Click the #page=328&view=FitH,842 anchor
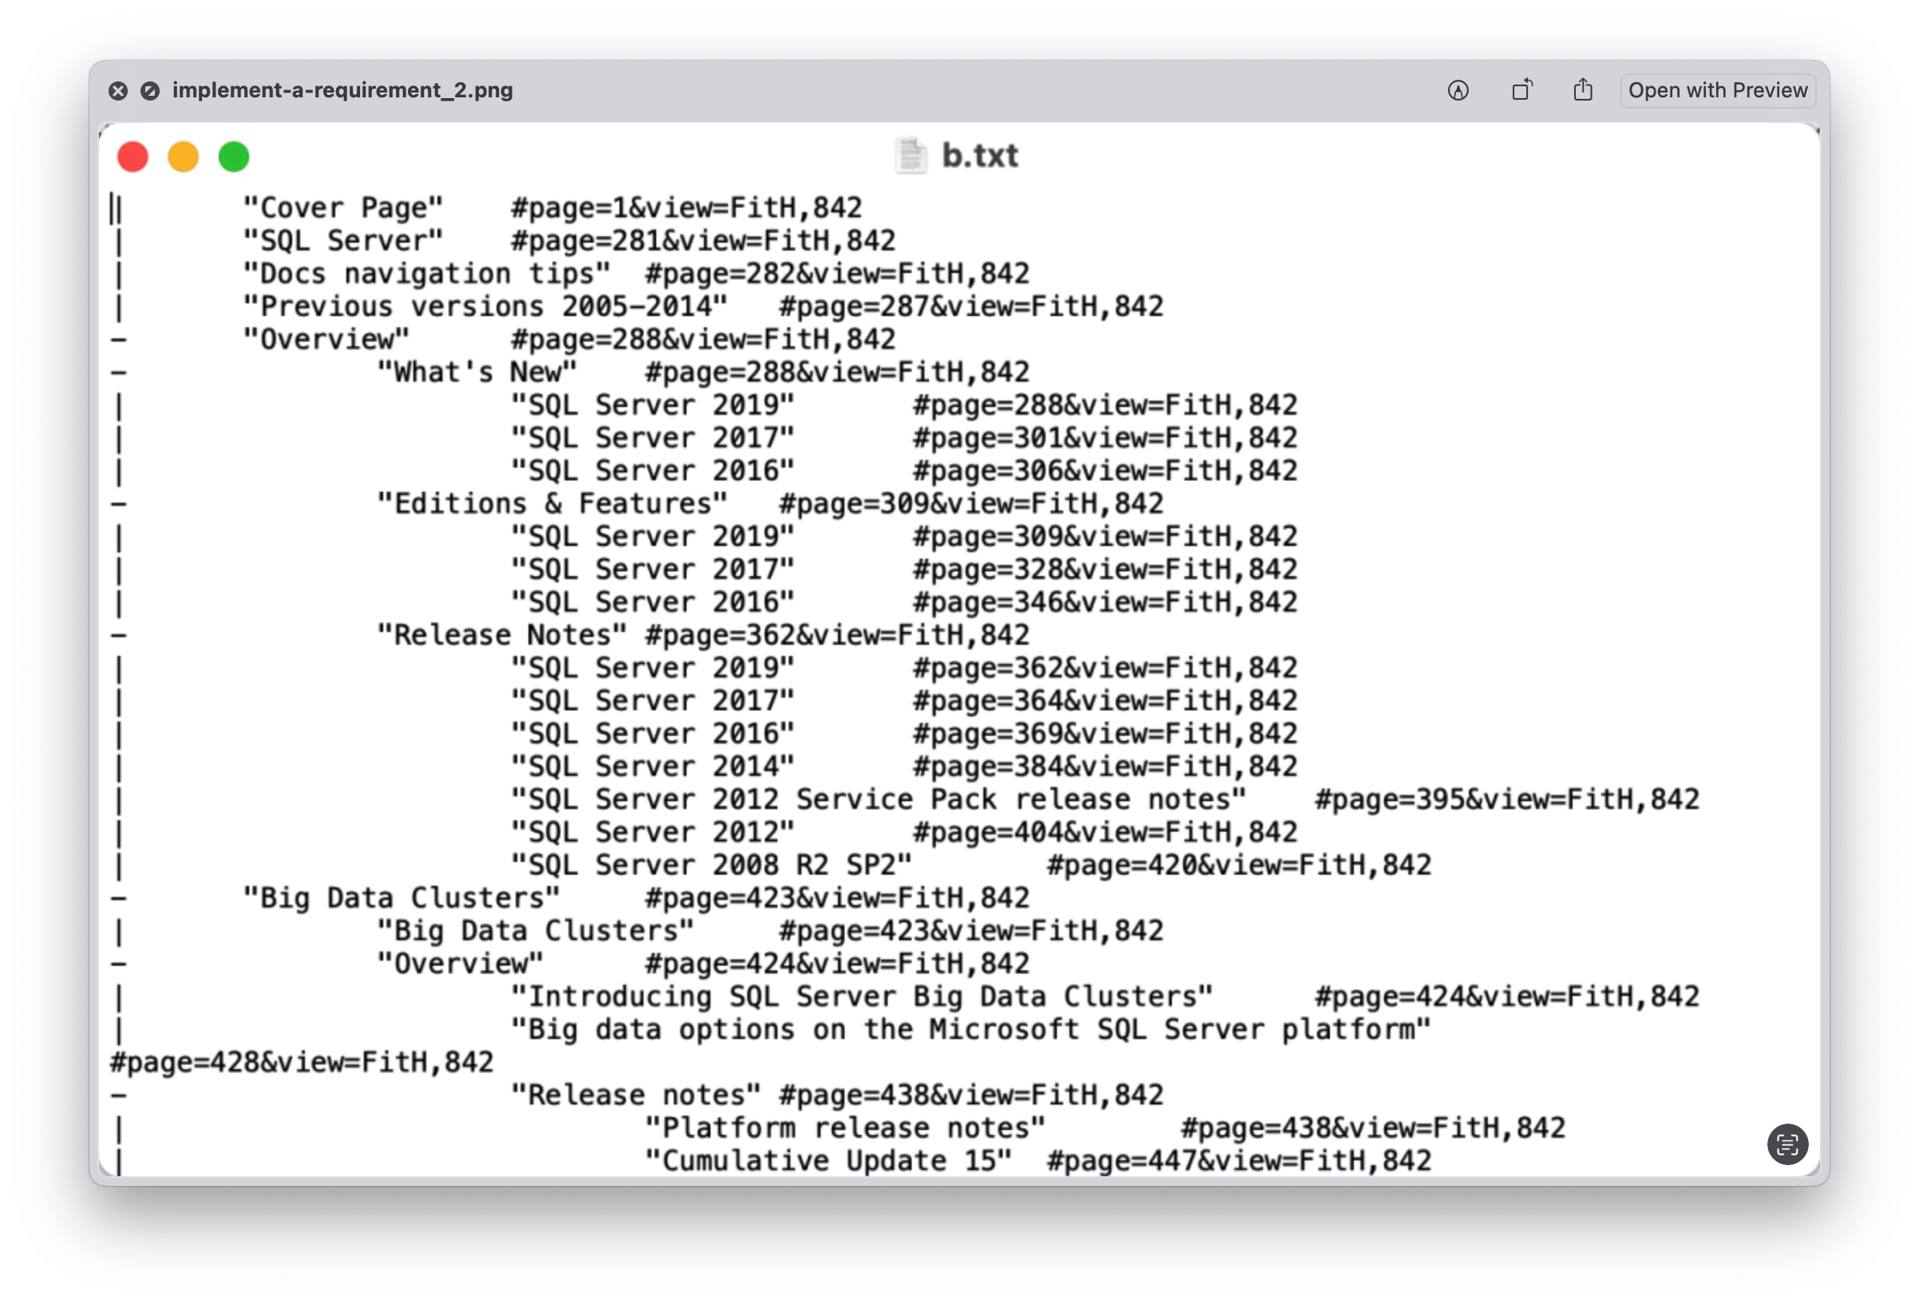Viewport: 1919px width, 1304px height. [1105, 569]
